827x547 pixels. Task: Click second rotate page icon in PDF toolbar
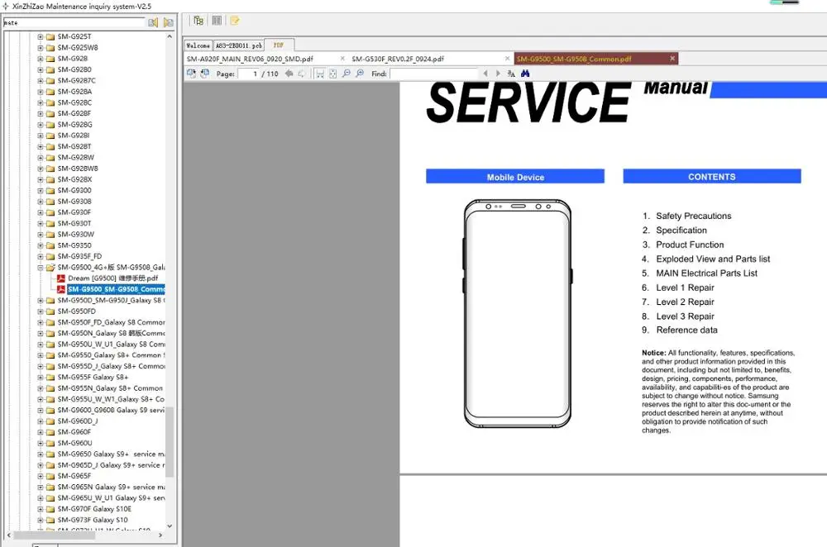(x=204, y=74)
